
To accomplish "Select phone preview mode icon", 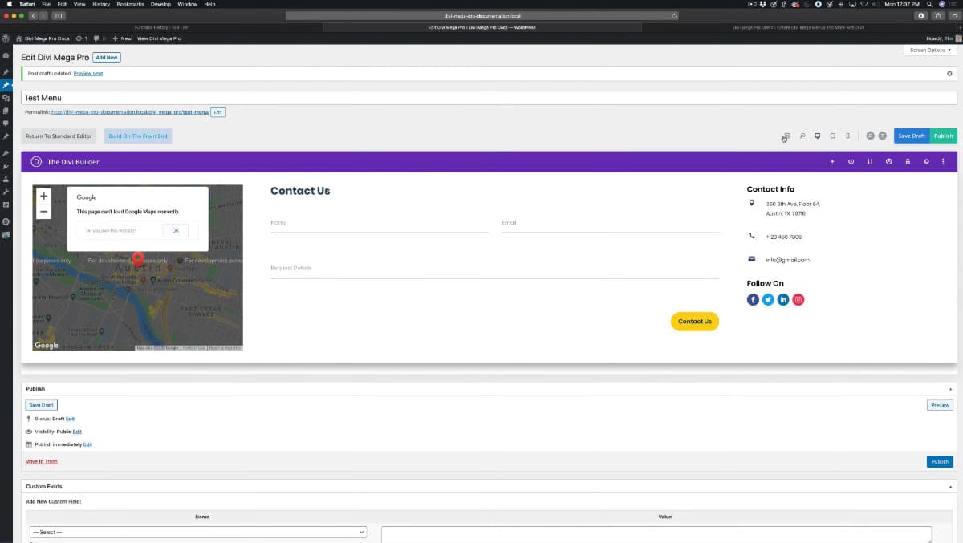I will click(847, 136).
